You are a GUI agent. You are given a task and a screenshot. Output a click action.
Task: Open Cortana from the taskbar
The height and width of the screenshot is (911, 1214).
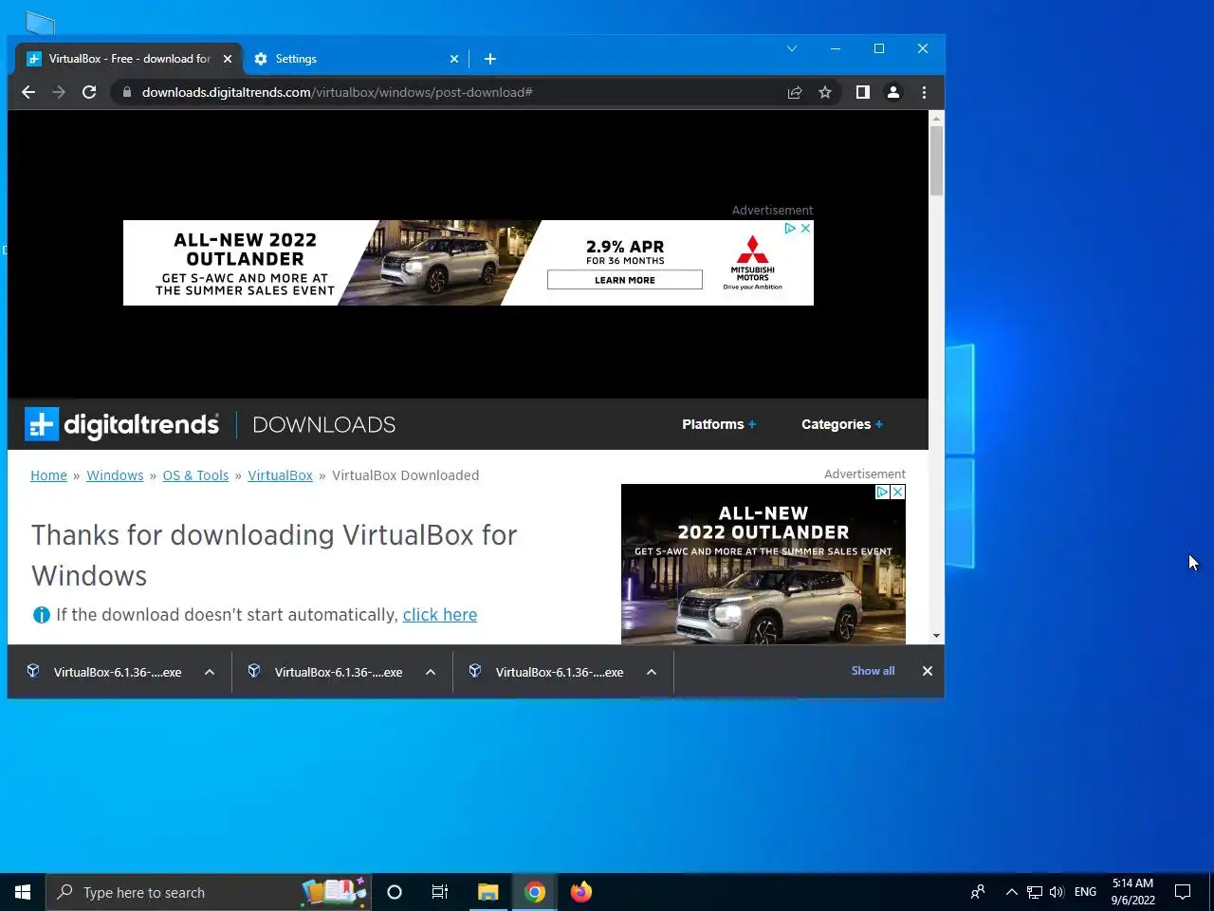[x=395, y=892]
